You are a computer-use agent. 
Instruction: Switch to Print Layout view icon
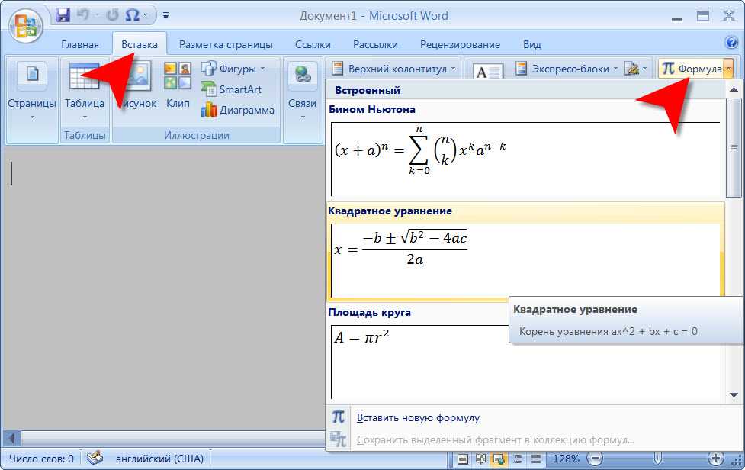(x=462, y=459)
